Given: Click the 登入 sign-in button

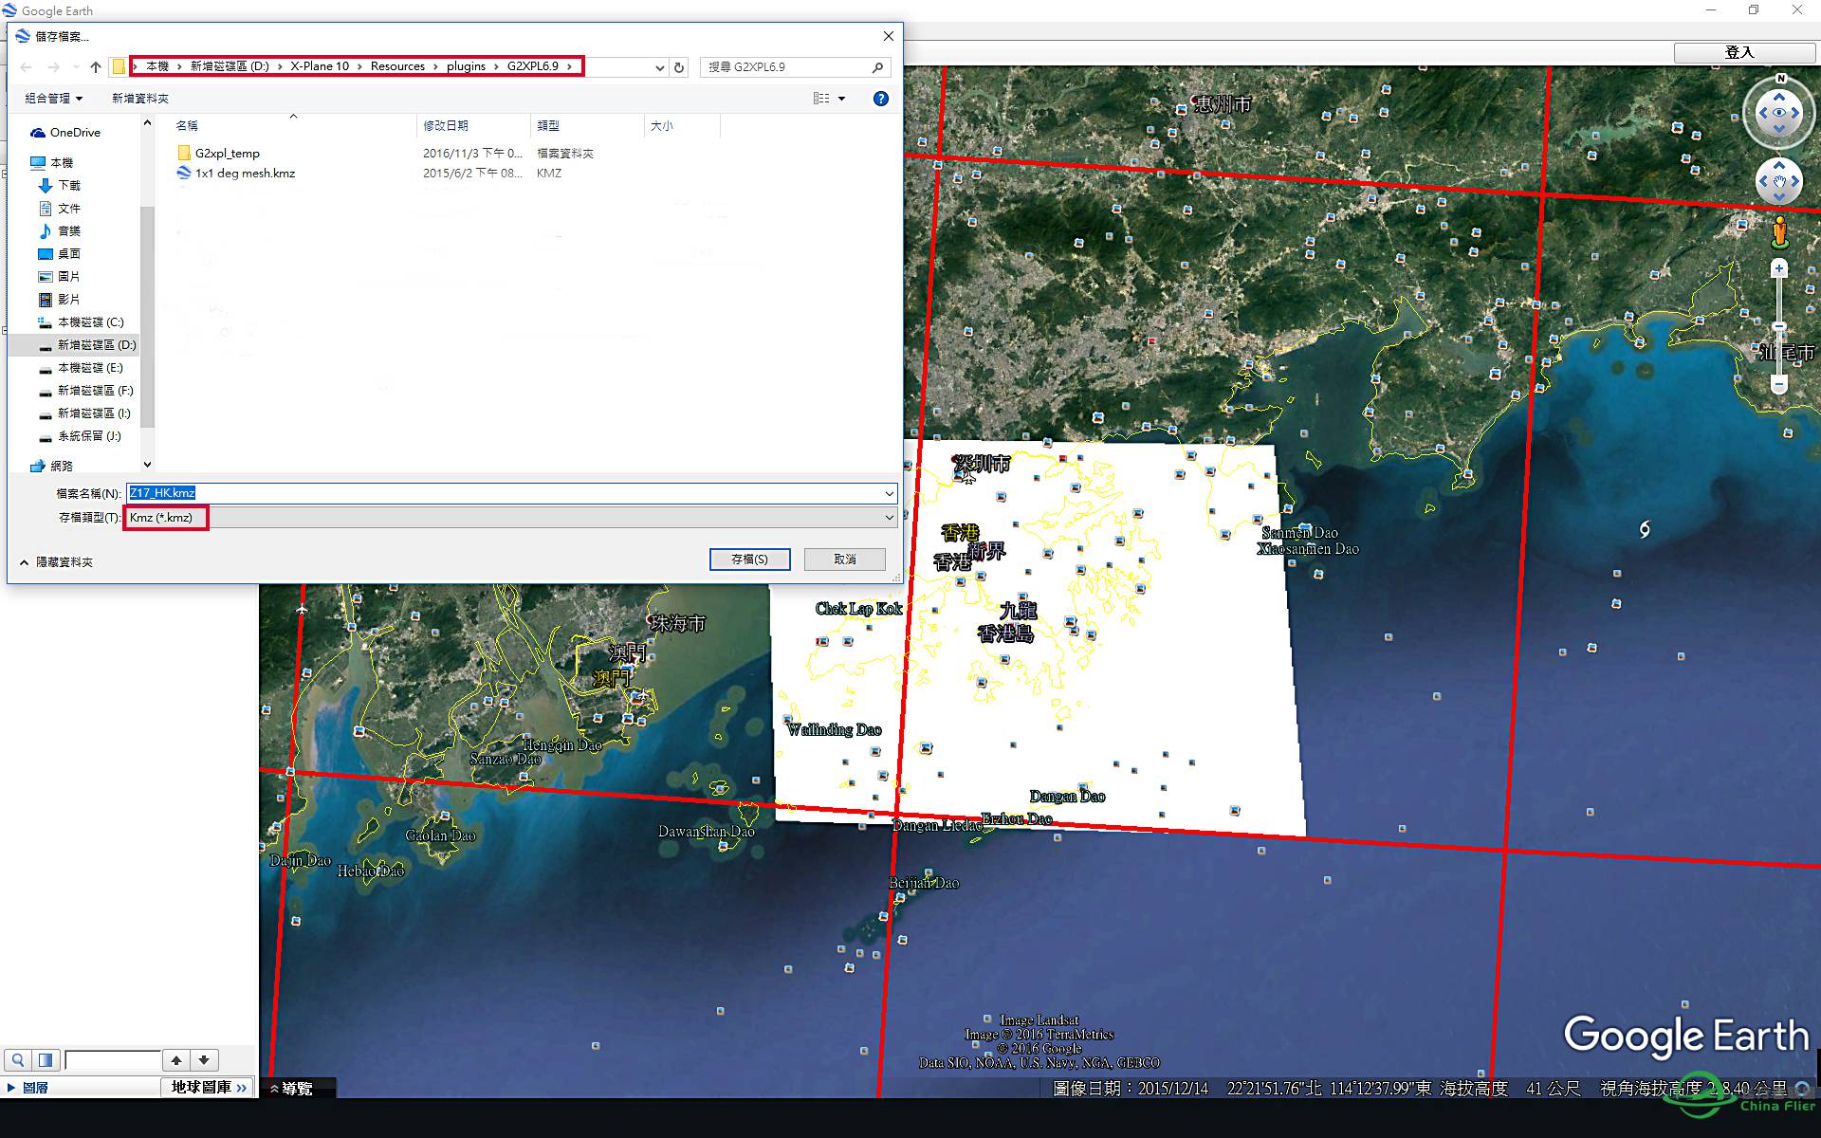Looking at the screenshot, I should (1744, 52).
